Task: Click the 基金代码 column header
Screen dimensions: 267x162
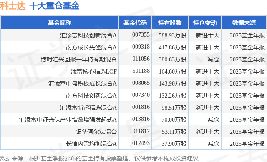Action: click(135, 23)
